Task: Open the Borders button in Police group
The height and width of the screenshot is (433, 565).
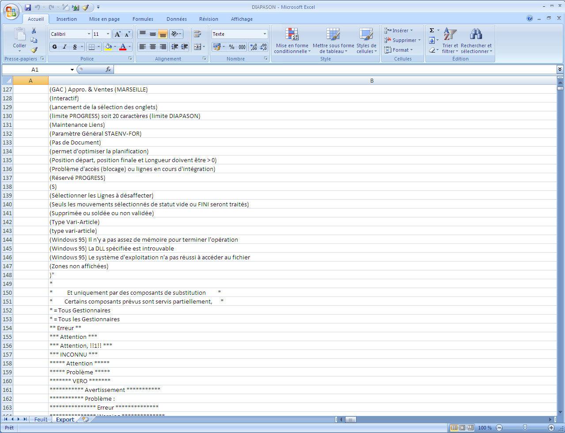Action: point(92,47)
